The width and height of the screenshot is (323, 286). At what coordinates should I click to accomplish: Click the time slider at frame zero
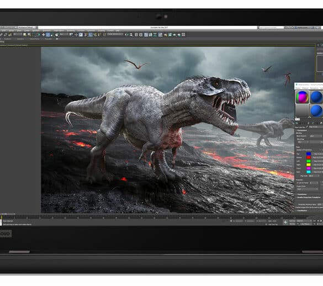click(x=2, y=216)
